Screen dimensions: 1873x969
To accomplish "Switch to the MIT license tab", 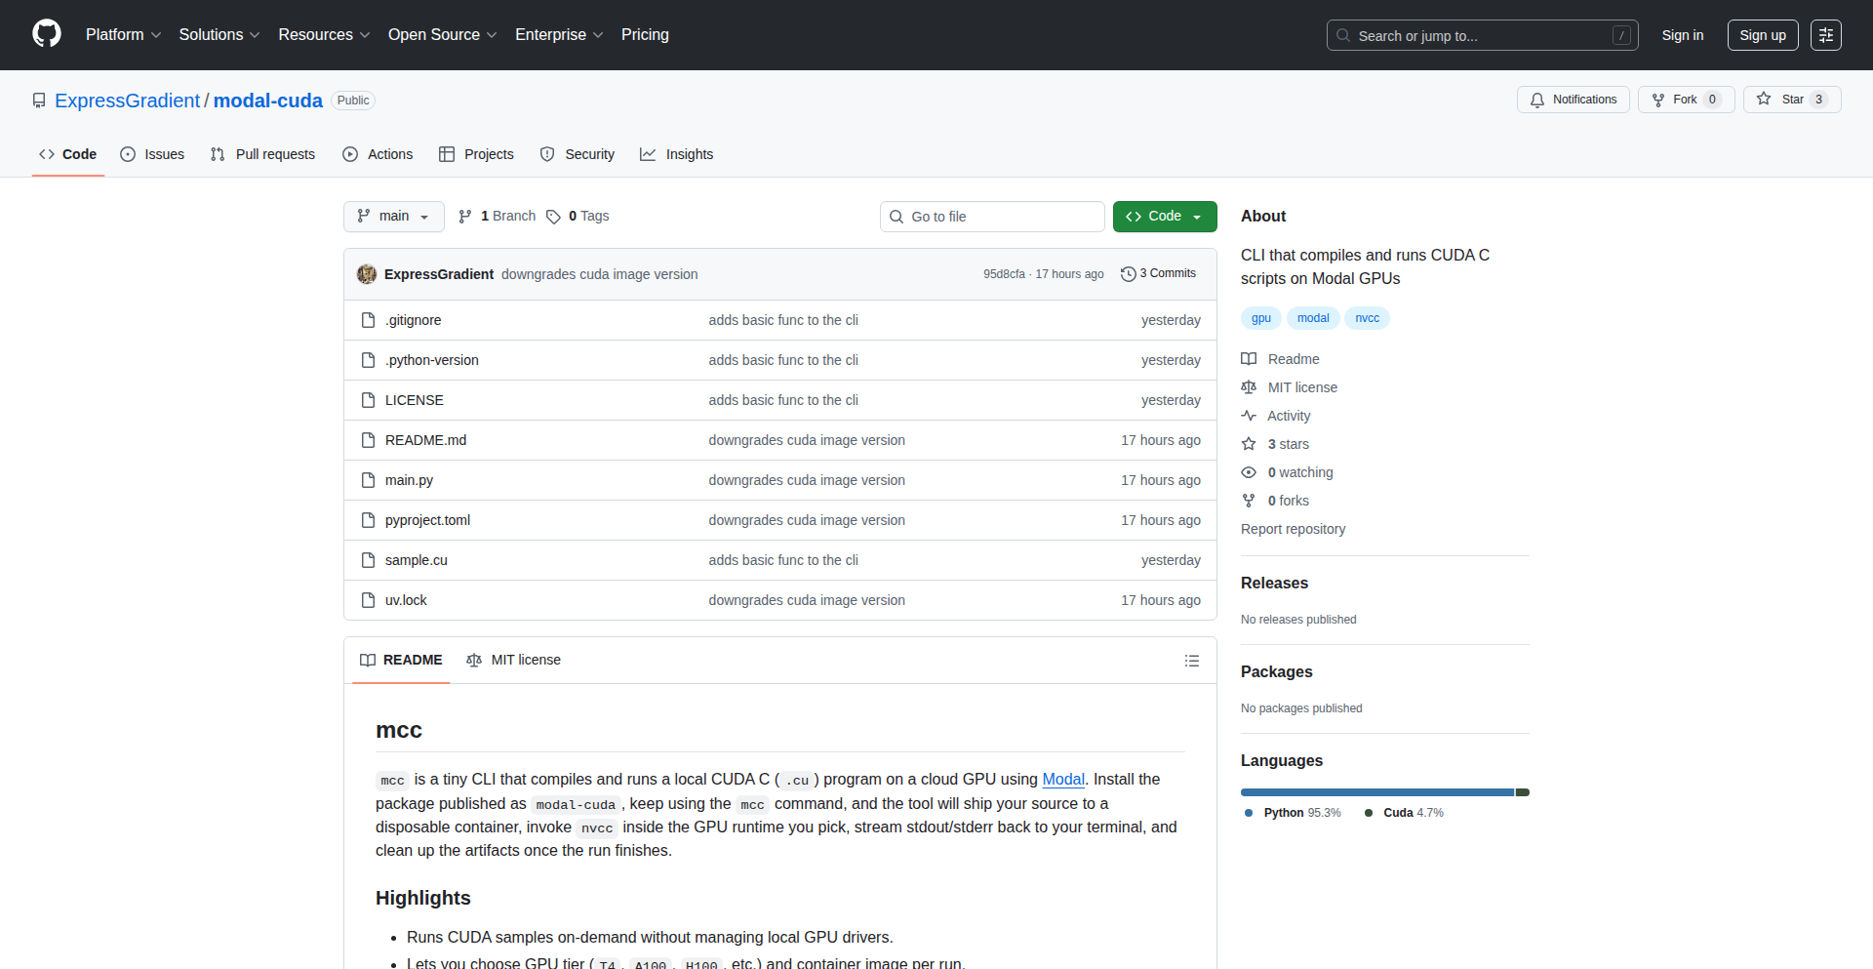I will click(514, 661).
